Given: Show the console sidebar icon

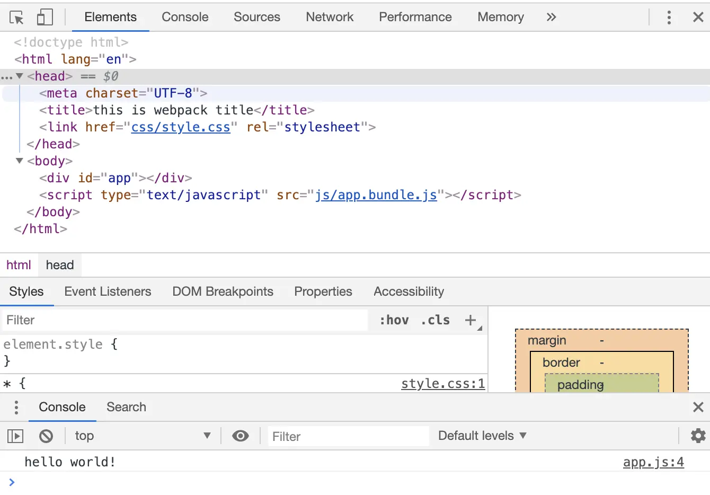Looking at the screenshot, I should (x=15, y=436).
